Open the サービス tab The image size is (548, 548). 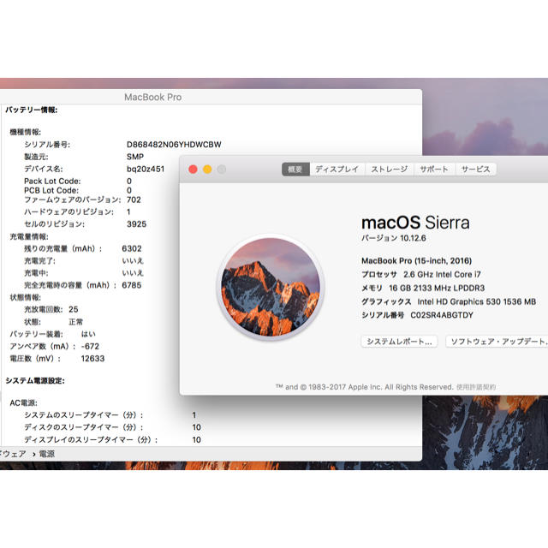(476, 170)
